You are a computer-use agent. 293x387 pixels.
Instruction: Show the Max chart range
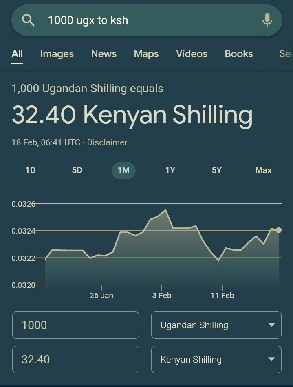(x=263, y=170)
